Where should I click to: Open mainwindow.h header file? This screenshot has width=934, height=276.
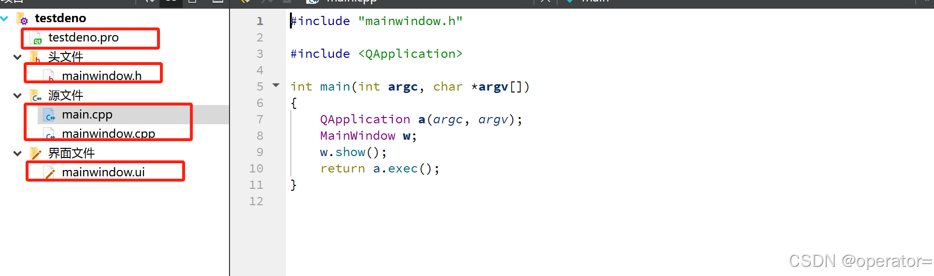pyautogui.click(x=101, y=76)
